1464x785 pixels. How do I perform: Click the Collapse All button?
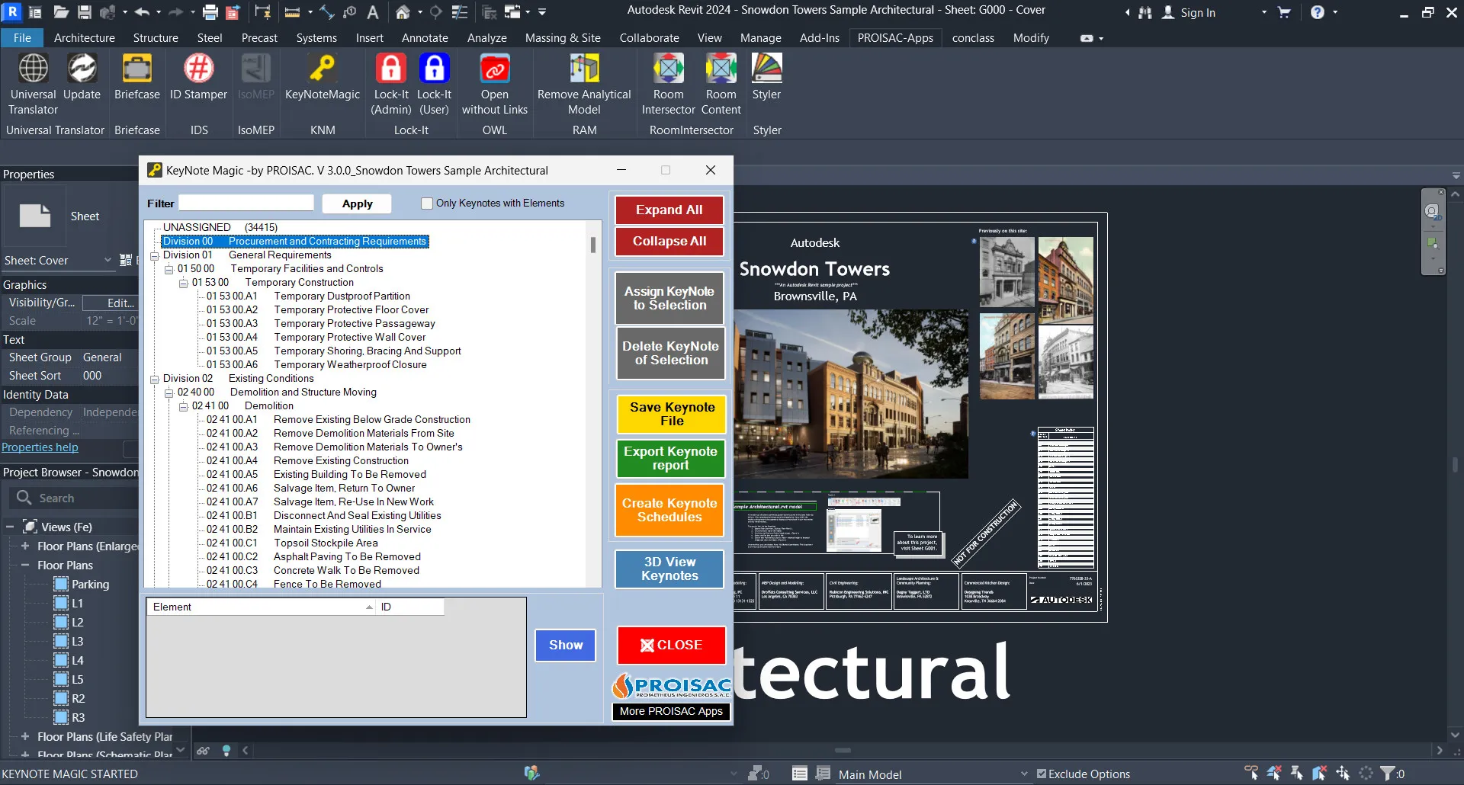[x=669, y=241]
